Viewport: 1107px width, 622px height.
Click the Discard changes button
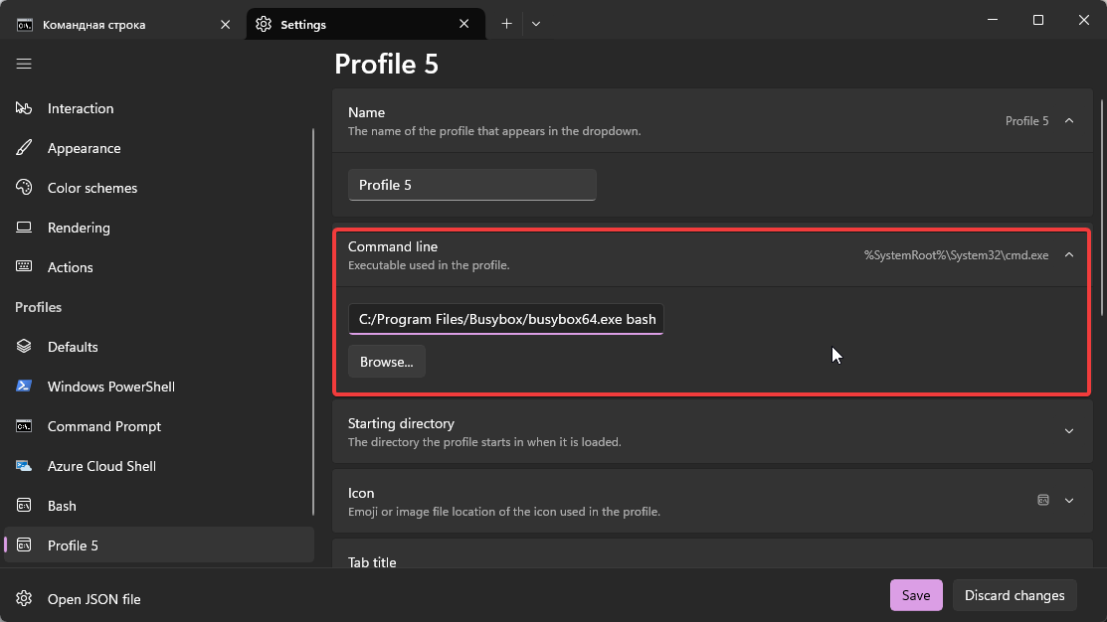pos(1015,595)
